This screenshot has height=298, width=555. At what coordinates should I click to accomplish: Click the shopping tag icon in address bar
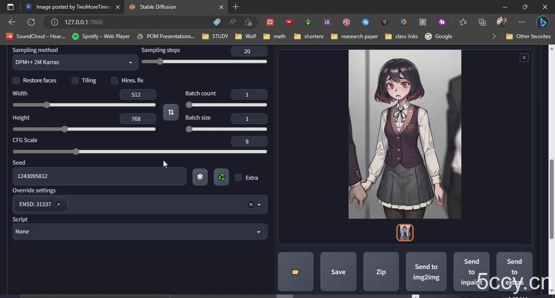[217, 22]
